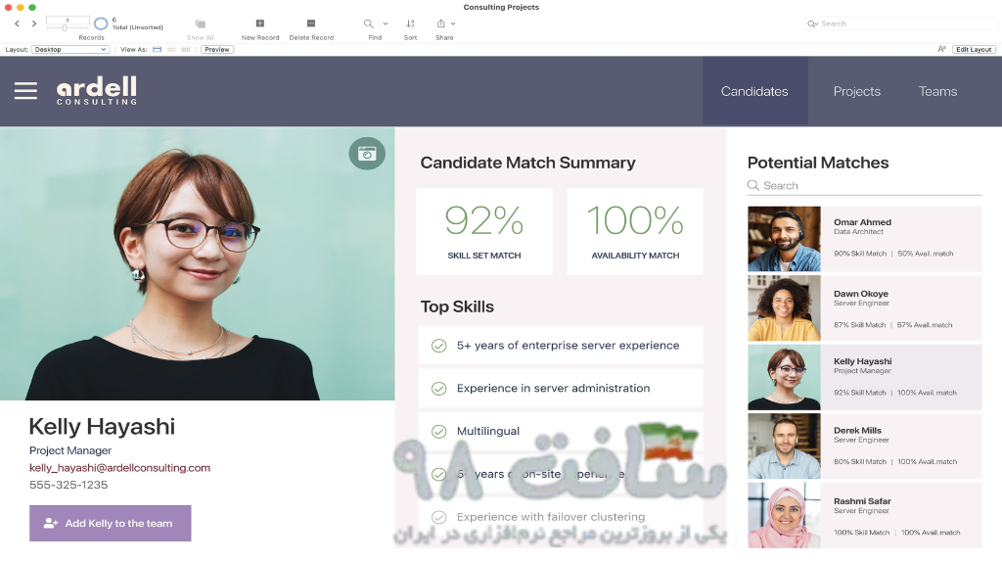This screenshot has height=564, width=1002.
Task: Click the 100% Availability Match card
Action: coord(635,231)
